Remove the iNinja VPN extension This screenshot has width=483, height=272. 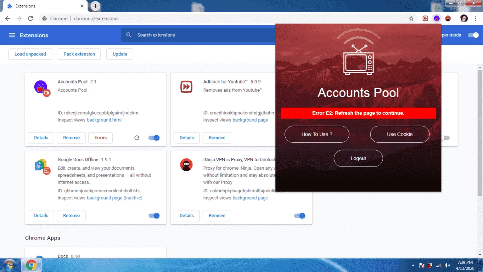click(217, 216)
